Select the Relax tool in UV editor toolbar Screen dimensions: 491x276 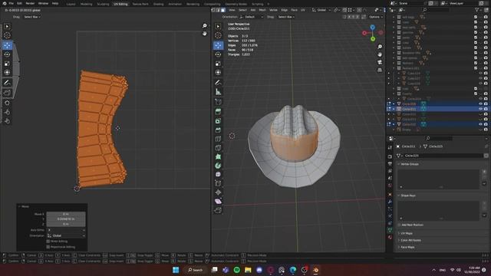pos(7,112)
